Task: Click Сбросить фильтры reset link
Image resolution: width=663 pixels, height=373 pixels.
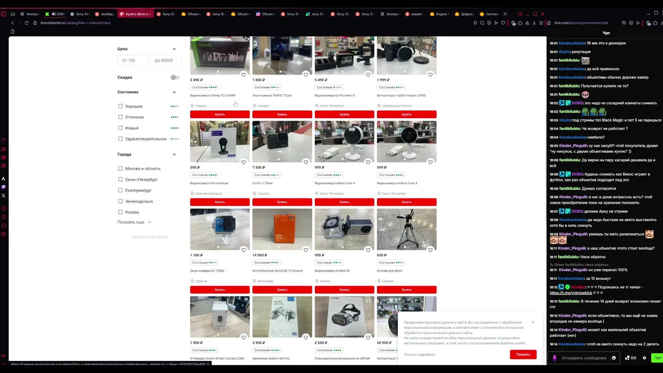Action: [x=150, y=237]
